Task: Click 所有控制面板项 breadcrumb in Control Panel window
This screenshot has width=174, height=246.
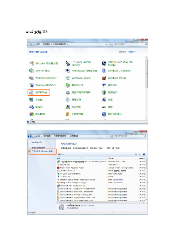Action: point(60,44)
